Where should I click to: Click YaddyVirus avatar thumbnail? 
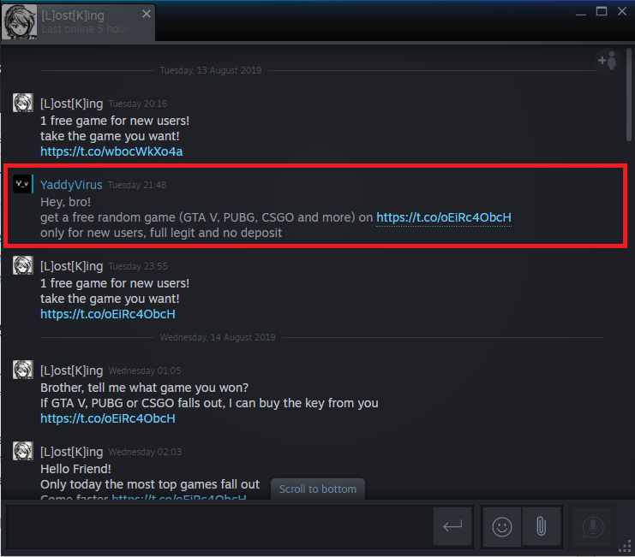pyautogui.click(x=22, y=184)
